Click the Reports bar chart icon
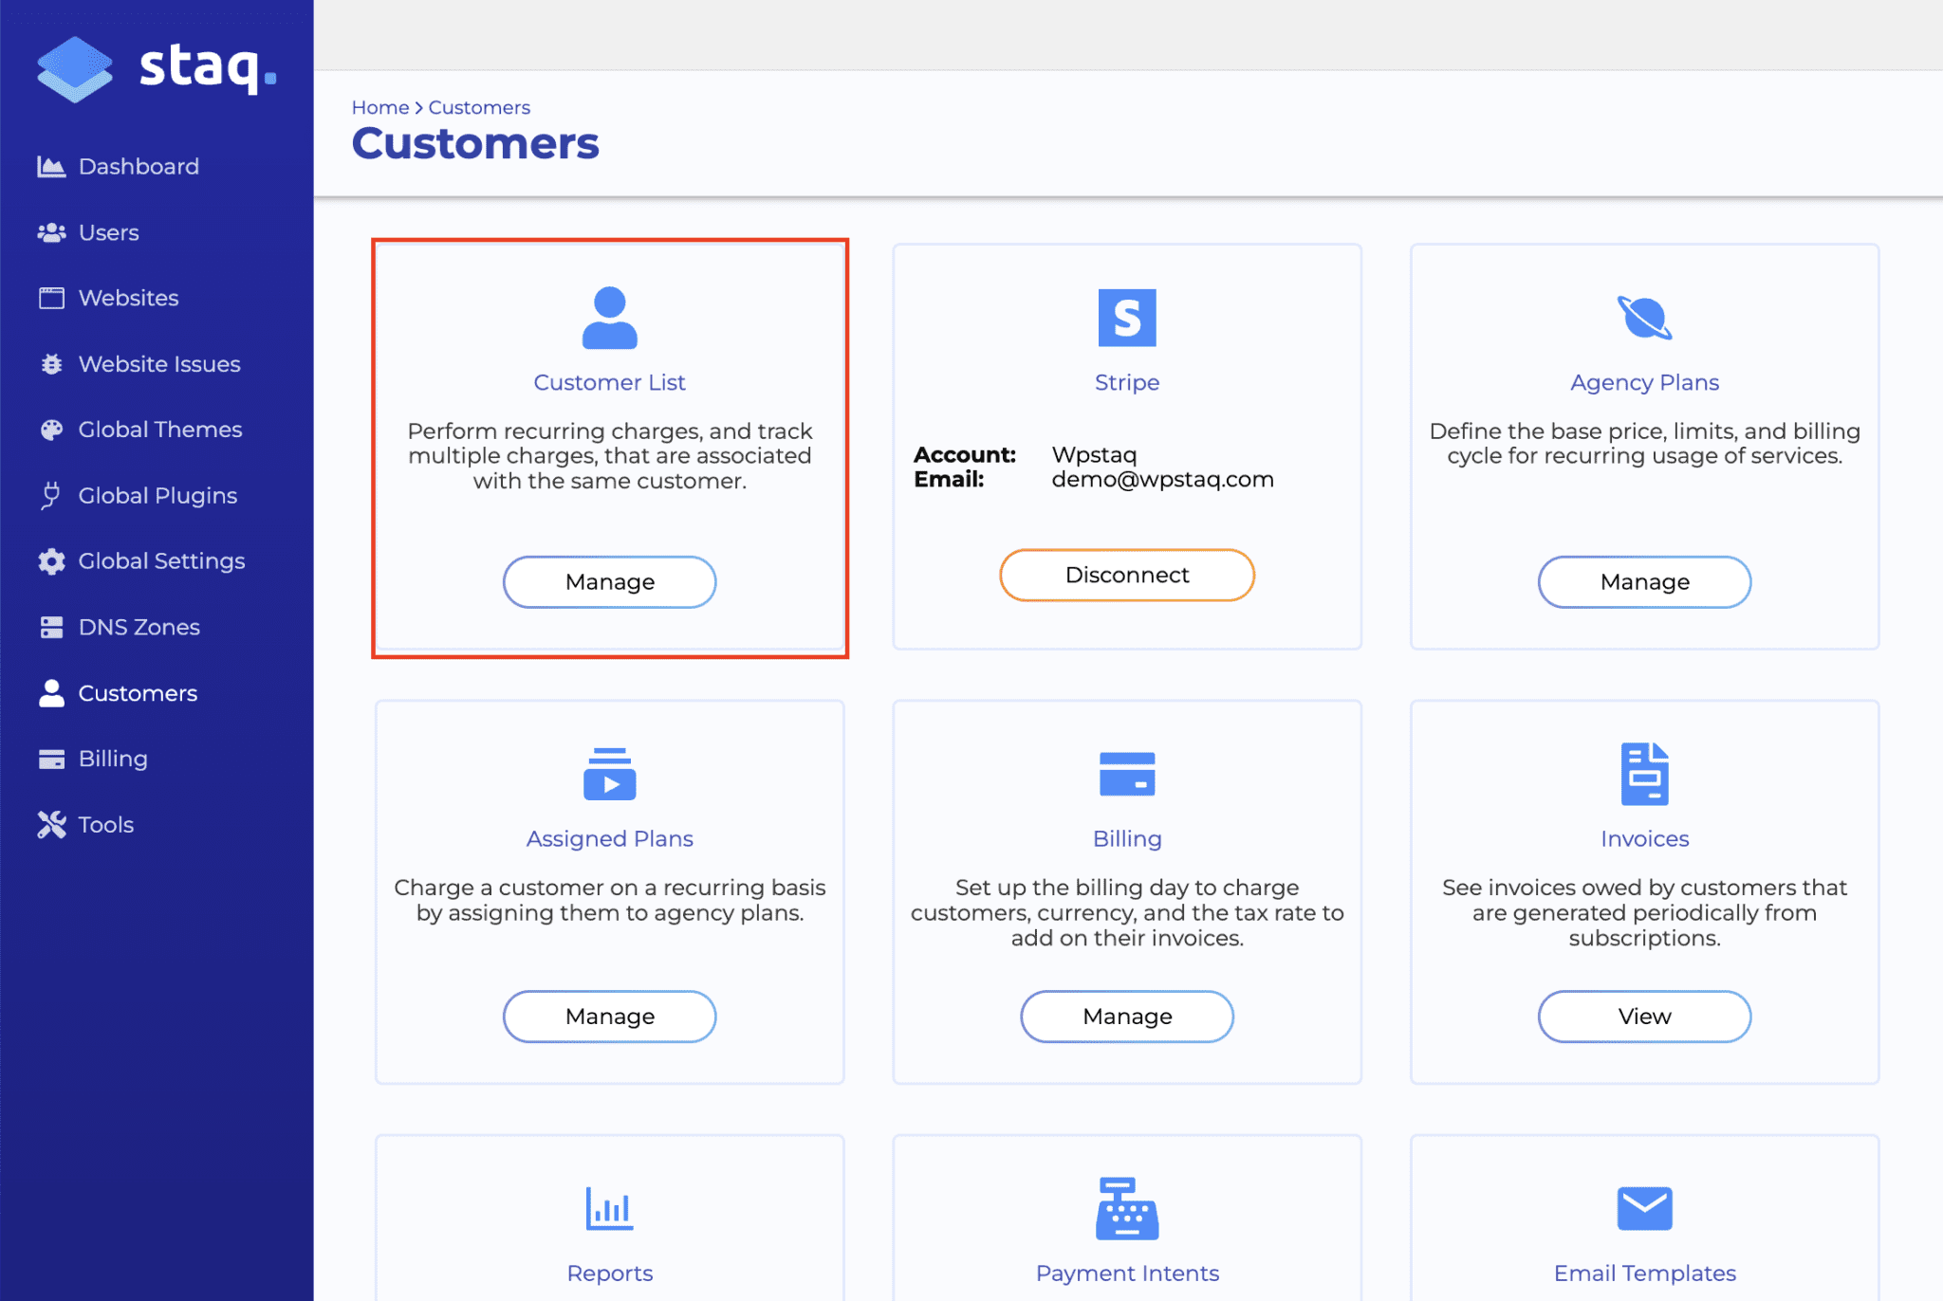 pos(609,1209)
